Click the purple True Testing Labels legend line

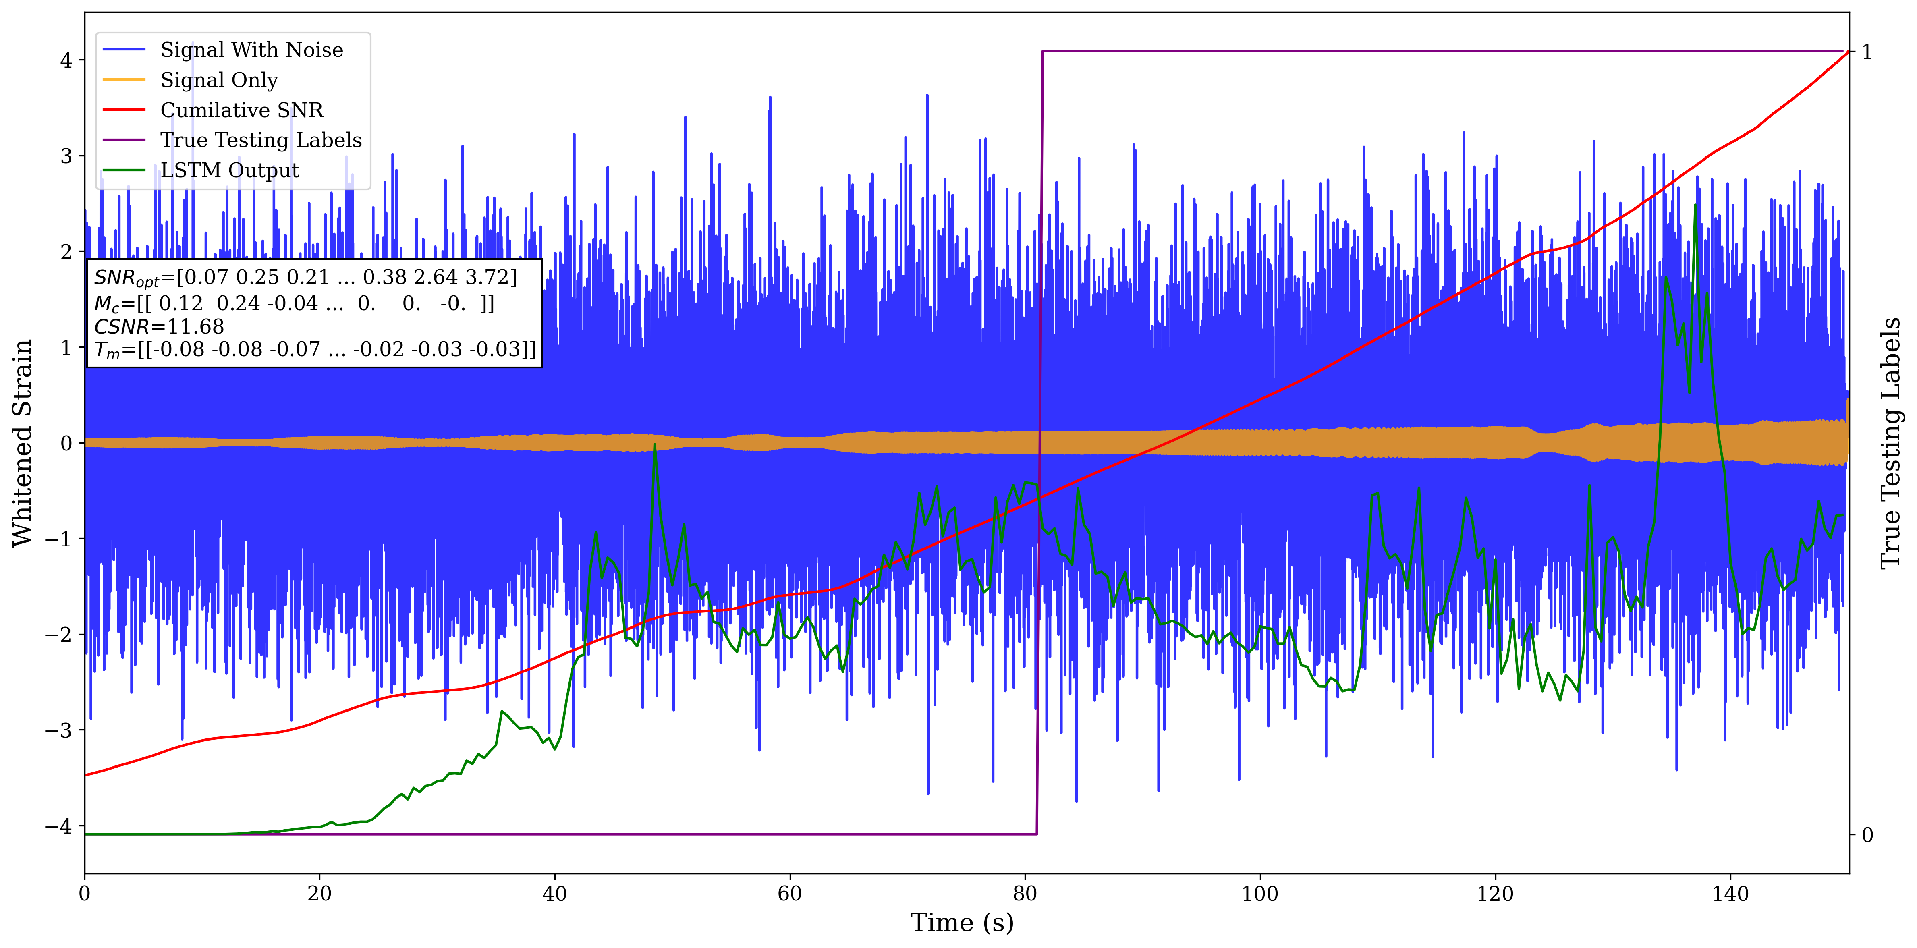pyautogui.click(x=124, y=140)
